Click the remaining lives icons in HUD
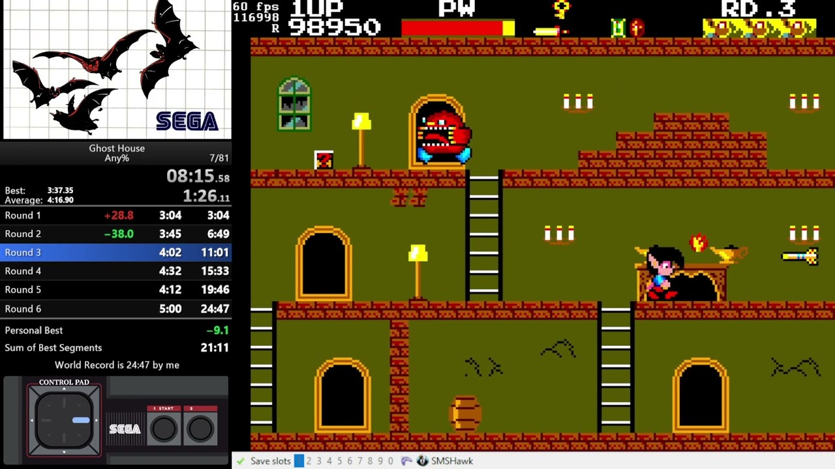The height and width of the screenshot is (469, 835). coord(759,28)
